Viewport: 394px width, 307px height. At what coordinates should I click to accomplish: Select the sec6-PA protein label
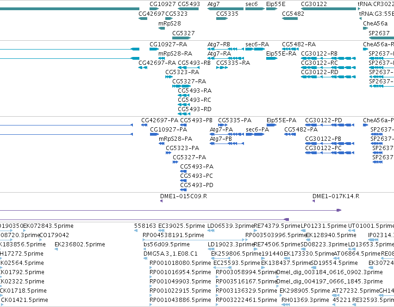point(257,130)
